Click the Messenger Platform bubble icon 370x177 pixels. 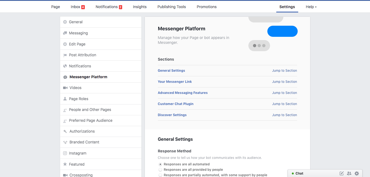pos(65,77)
